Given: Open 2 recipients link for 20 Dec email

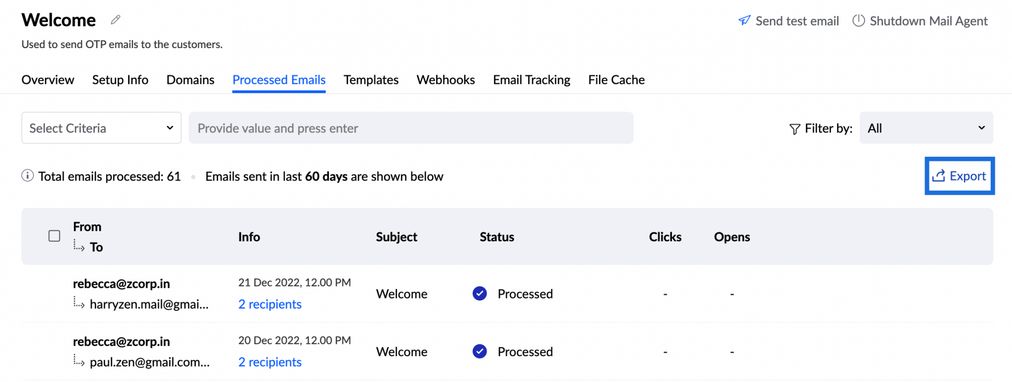Looking at the screenshot, I should click(270, 362).
